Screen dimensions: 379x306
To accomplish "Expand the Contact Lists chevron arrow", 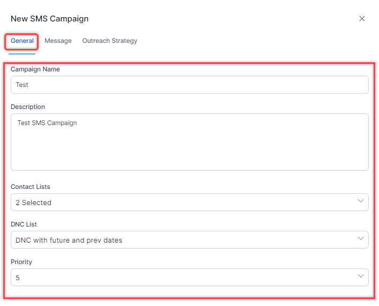I will (360, 201).
